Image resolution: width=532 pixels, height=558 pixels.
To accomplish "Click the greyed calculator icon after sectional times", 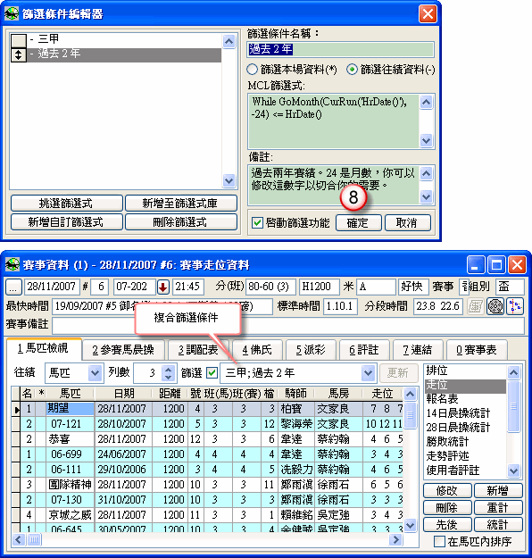I will pyautogui.click(x=475, y=306).
